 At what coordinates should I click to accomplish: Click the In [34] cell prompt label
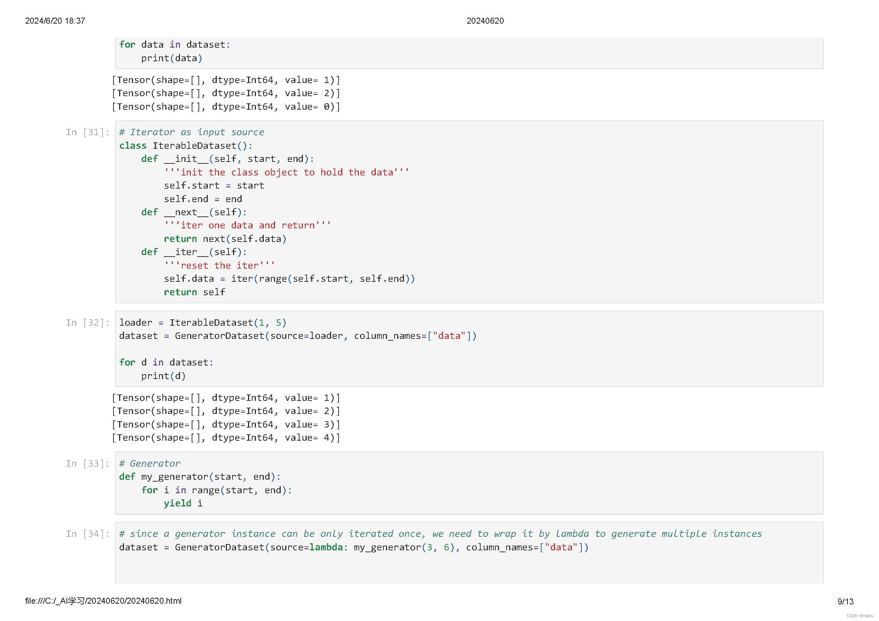pyautogui.click(x=87, y=534)
